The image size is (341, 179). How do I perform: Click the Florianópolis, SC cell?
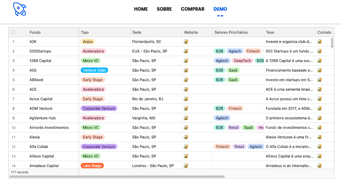(x=156, y=41)
